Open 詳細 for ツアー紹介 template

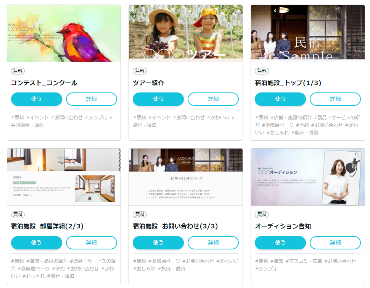click(213, 99)
